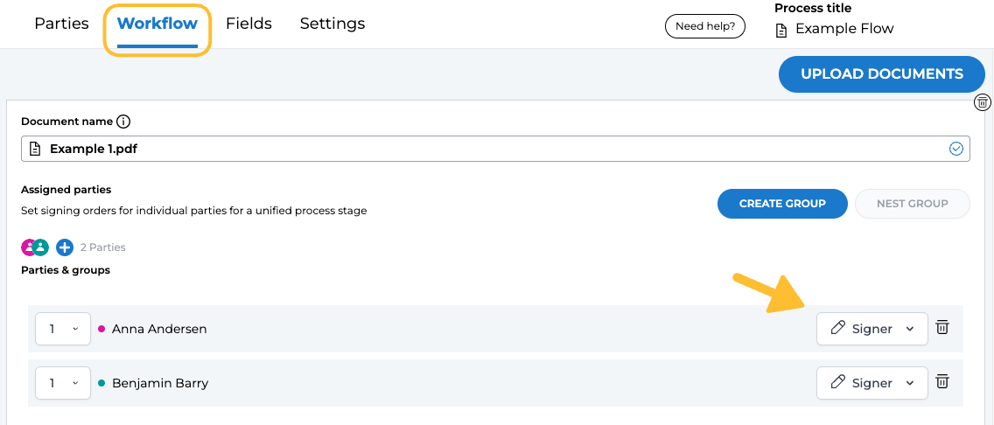Open the Fields tab
This screenshot has height=425, width=994.
pos(248,24)
